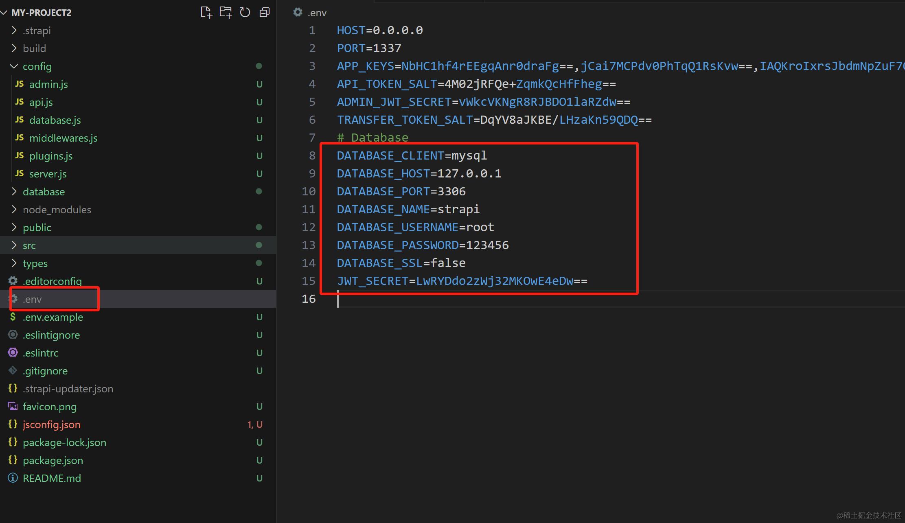Open package.json file
The width and height of the screenshot is (905, 523).
(x=53, y=460)
